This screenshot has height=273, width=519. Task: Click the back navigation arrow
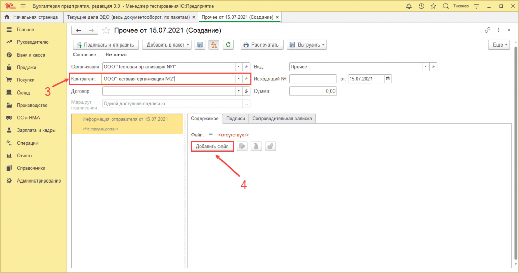pos(78,30)
